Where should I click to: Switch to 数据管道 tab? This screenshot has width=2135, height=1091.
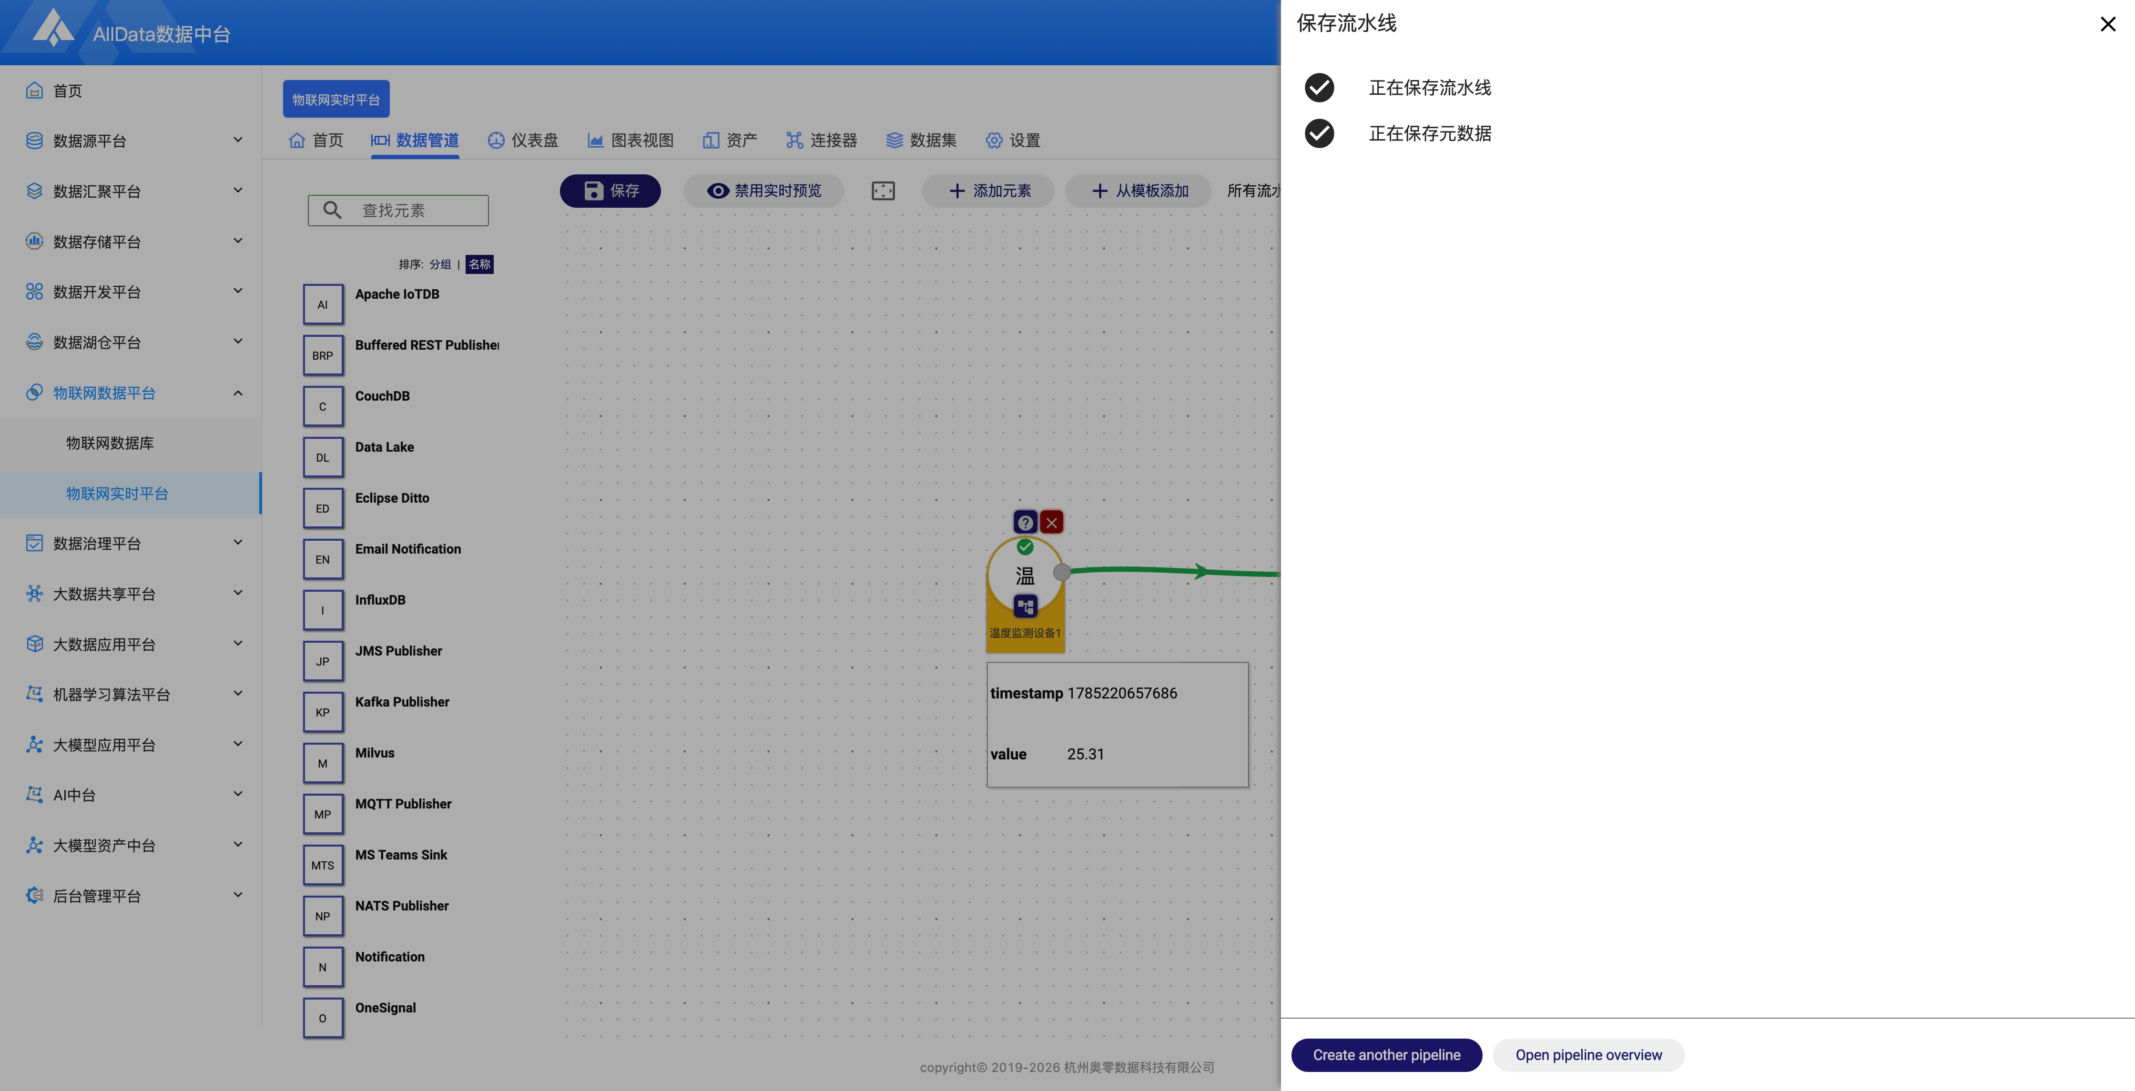[415, 140]
